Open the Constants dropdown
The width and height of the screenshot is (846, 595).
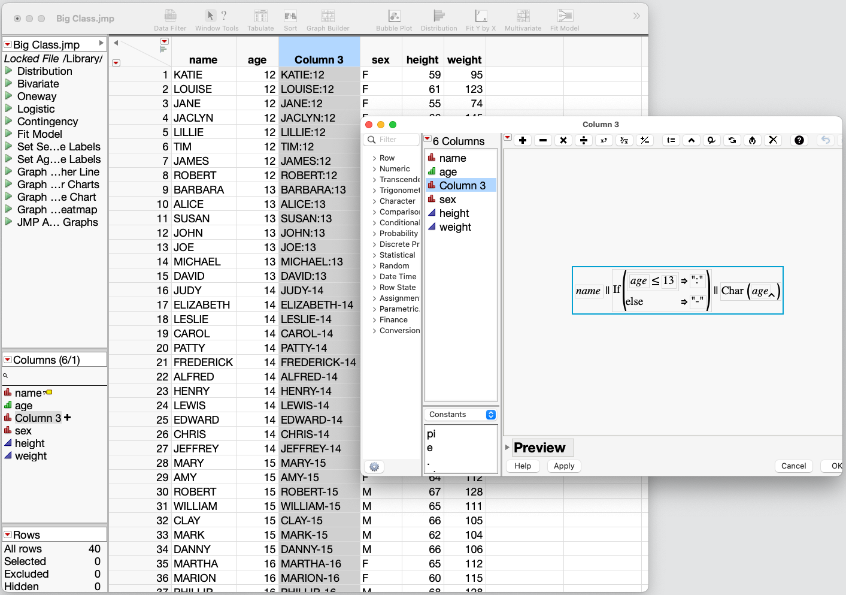point(461,415)
